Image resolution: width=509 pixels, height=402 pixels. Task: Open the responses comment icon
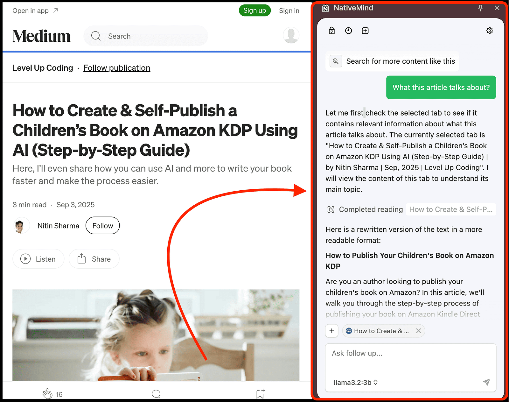[156, 394]
